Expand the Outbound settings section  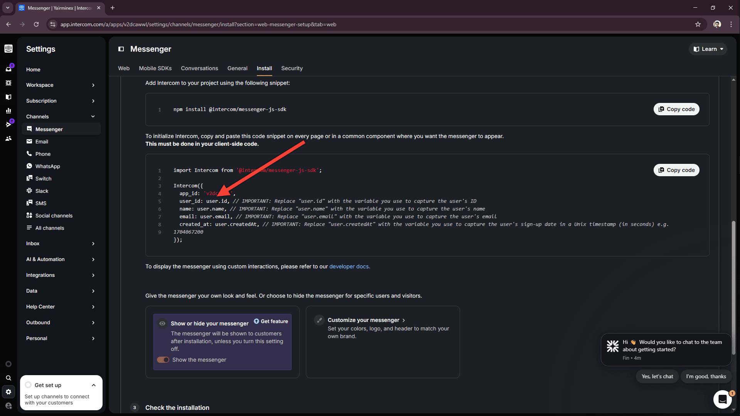[61, 322]
